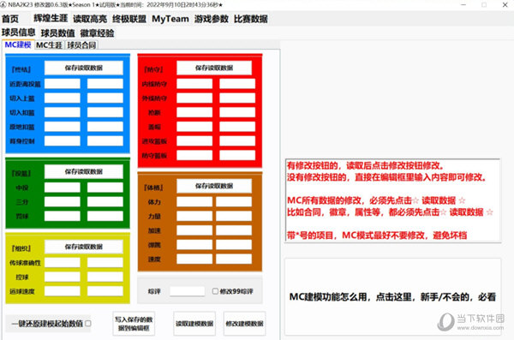Click first input box of 传球准确性 row
This screenshot has height=340, width=514.
pyautogui.click(x=63, y=262)
